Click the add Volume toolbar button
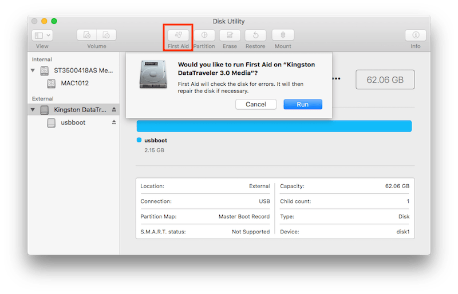 (87, 35)
